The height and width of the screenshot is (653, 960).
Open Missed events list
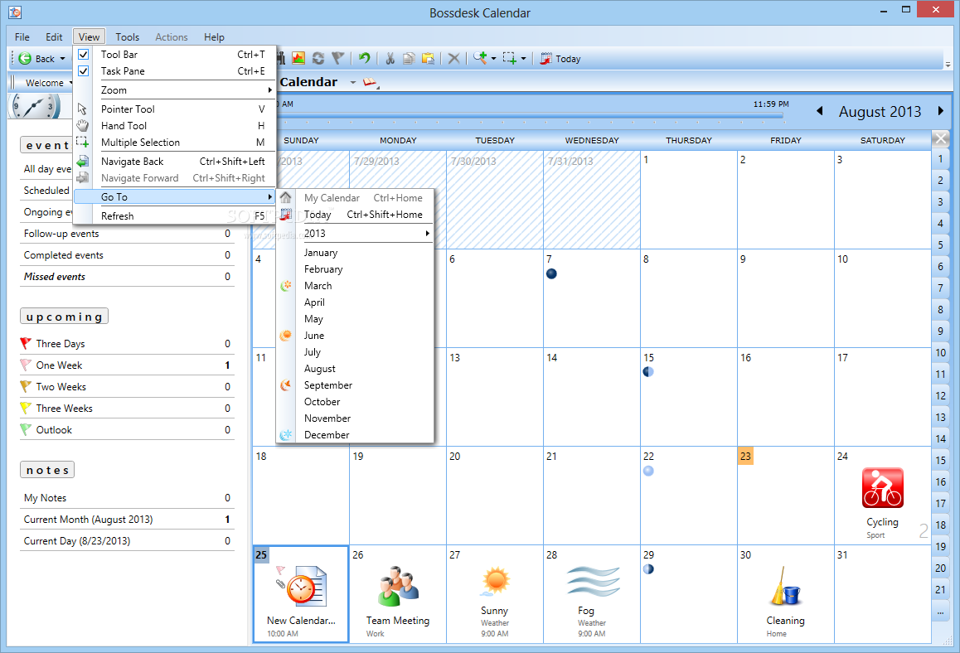[x=127, y=277]
